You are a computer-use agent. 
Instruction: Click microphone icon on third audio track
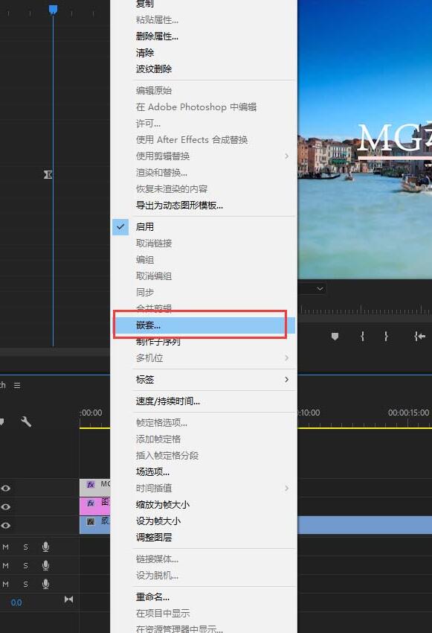[45, 584]
